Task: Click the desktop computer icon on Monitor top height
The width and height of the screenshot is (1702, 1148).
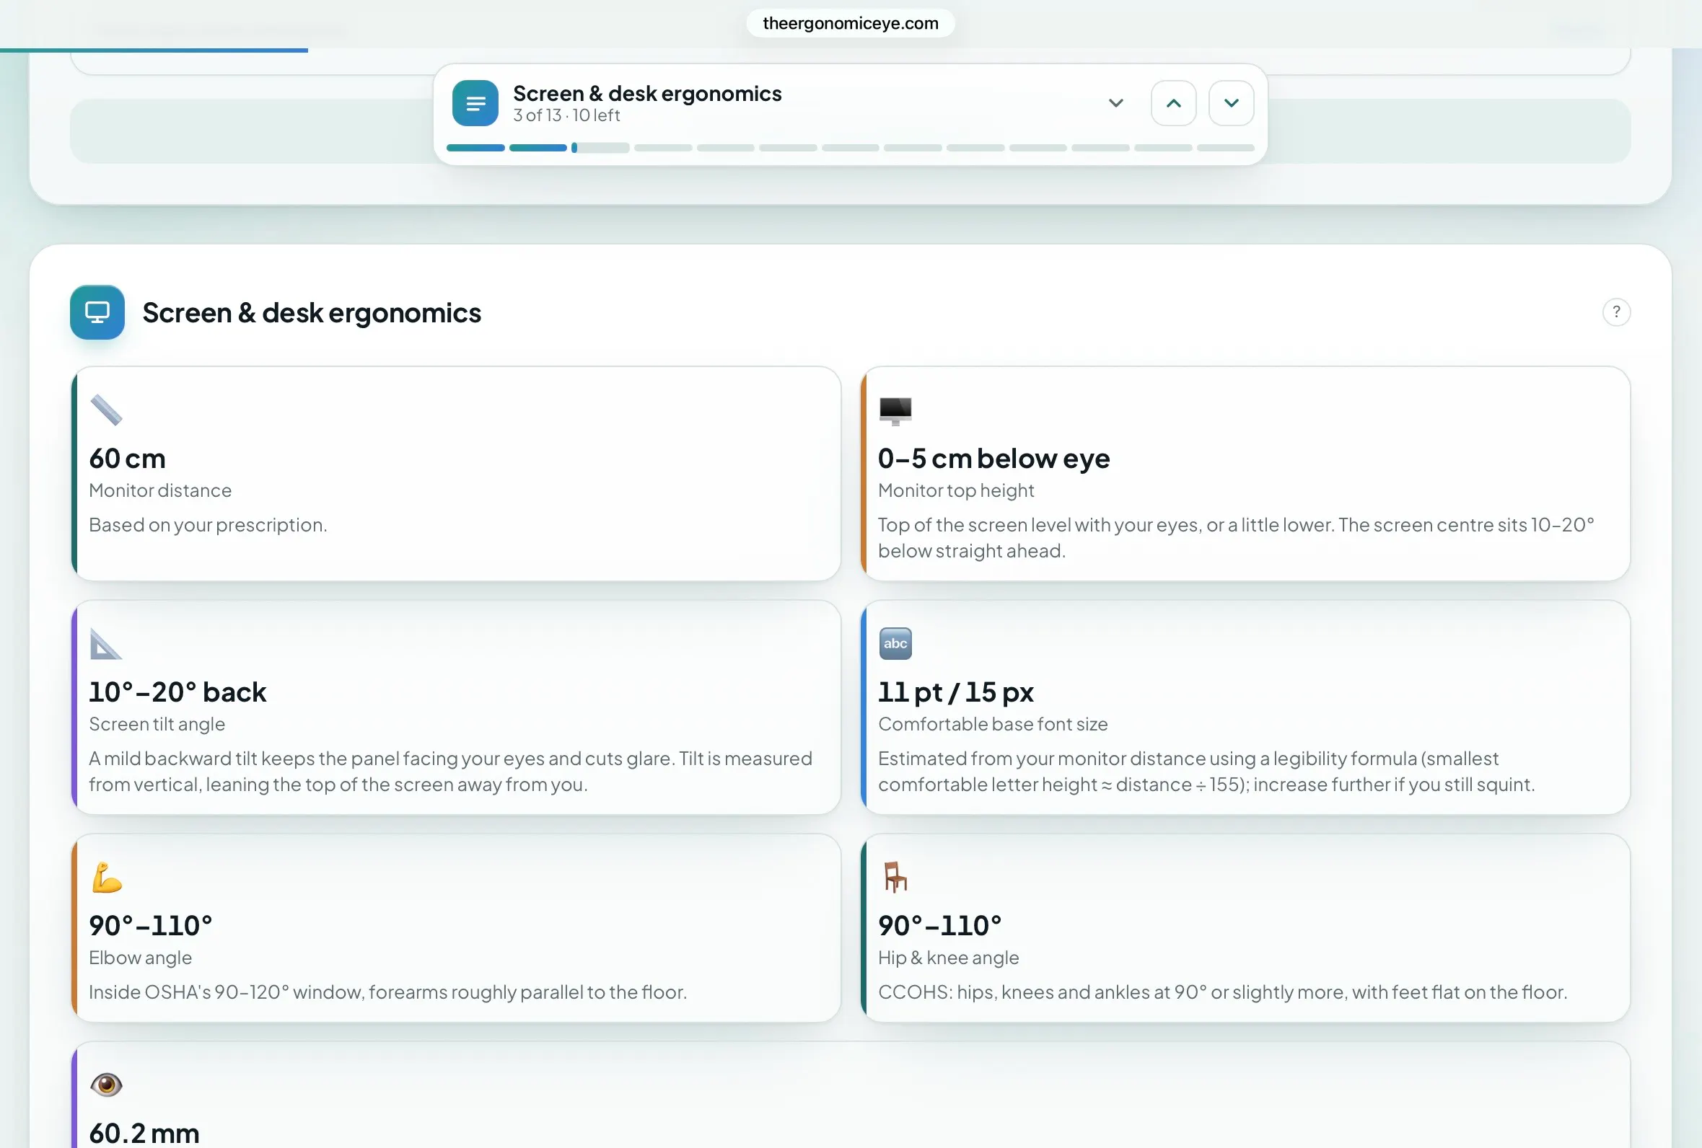Action: [895, 411]
